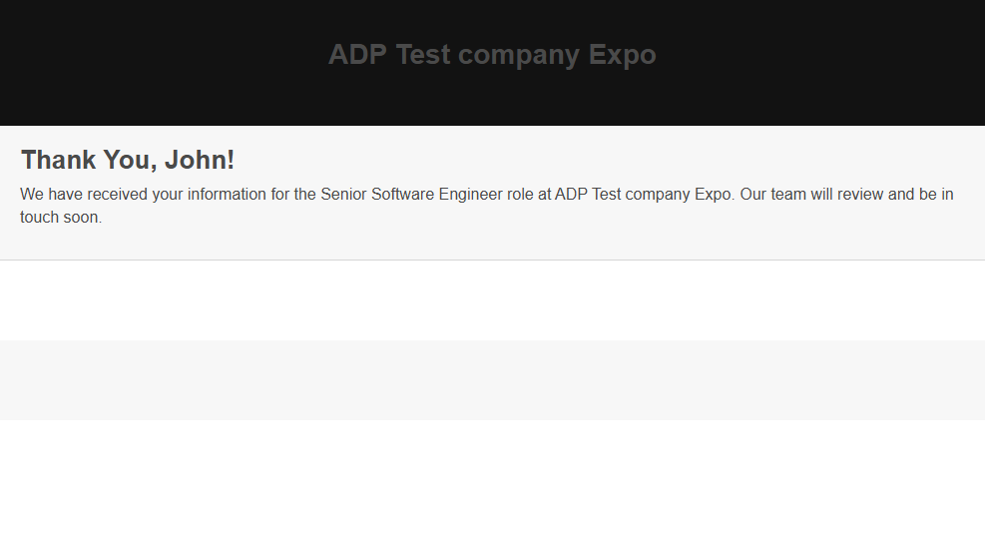Click the word role in the message

pyautogui.click(x=520, y=194)
